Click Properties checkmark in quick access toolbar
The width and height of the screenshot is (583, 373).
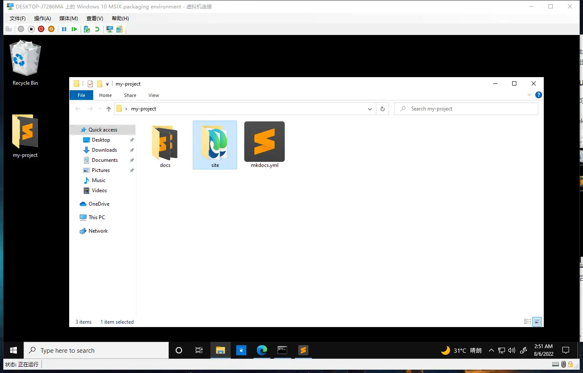pos(90,84)
